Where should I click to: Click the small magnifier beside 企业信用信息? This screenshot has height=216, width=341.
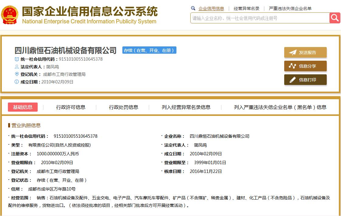click(x=193, y=8)
